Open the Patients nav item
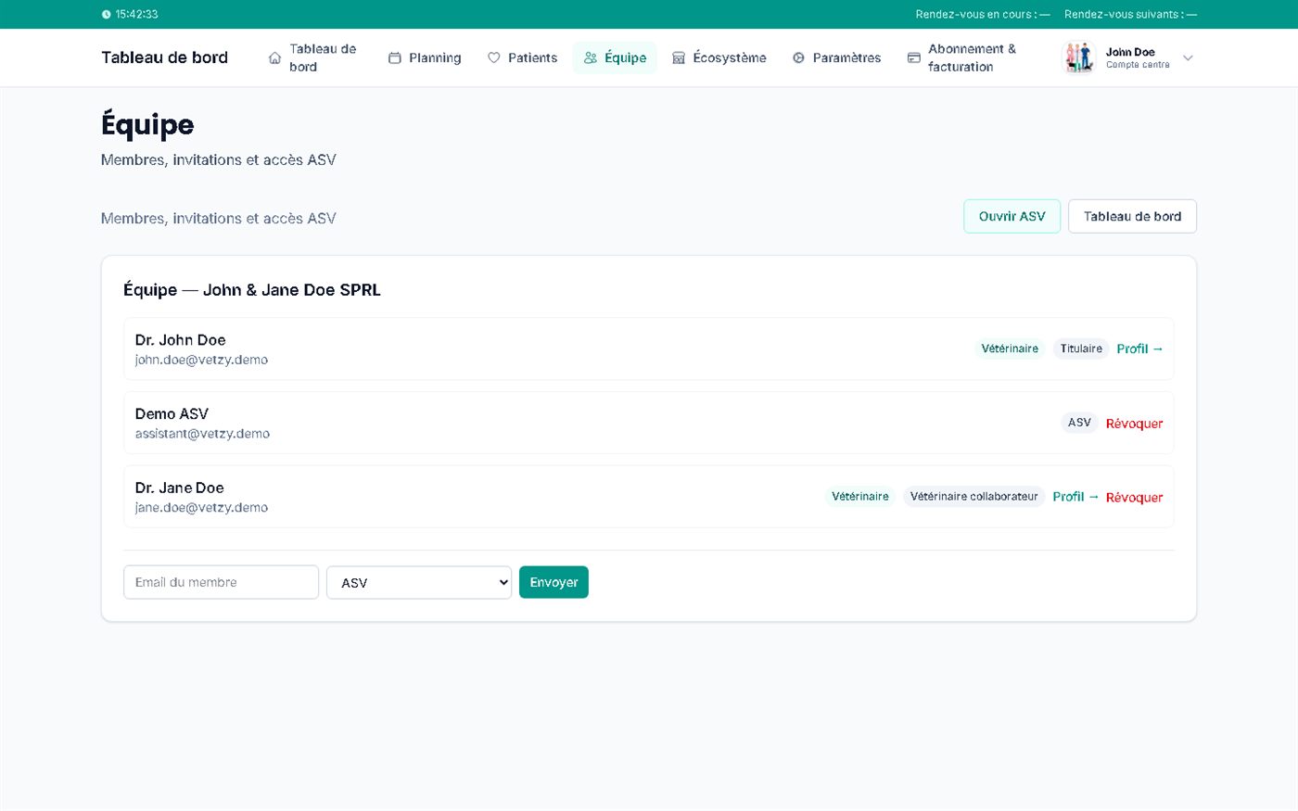The height and width of the screenshot is (811, 1298). pos(523,57)
